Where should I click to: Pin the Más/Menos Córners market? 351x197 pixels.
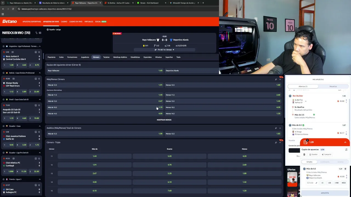pos(276,79)
